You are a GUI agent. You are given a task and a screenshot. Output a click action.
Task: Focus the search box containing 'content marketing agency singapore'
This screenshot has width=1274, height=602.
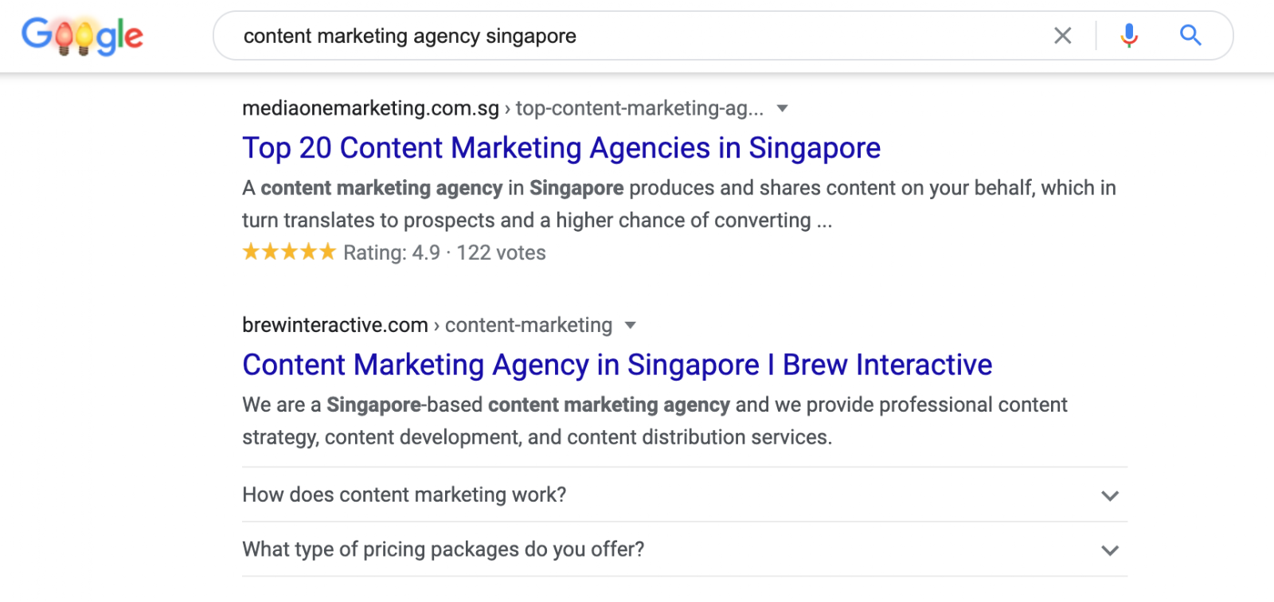[637, 36]
